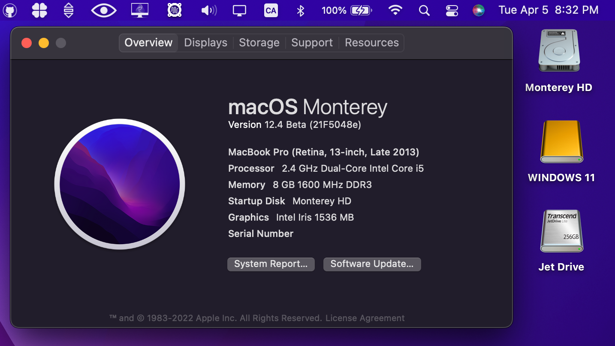
Task: Open the Bluetooth menu
Action: [301, 10]
